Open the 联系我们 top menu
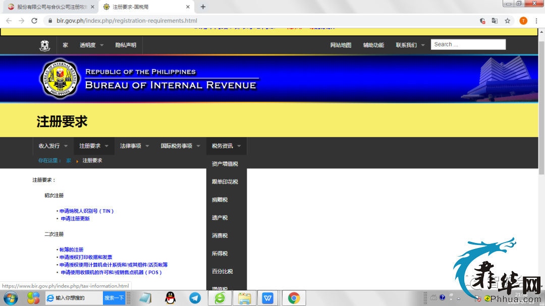 [406, 45]
